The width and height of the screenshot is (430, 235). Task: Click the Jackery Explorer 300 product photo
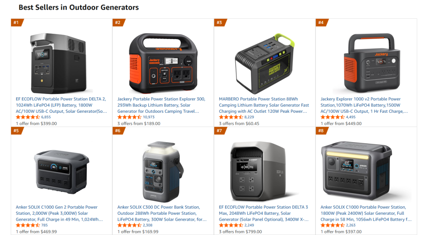[x=163, y=63]
